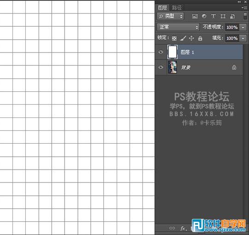Open the 不透明度 slider arrow

[243, 27]
